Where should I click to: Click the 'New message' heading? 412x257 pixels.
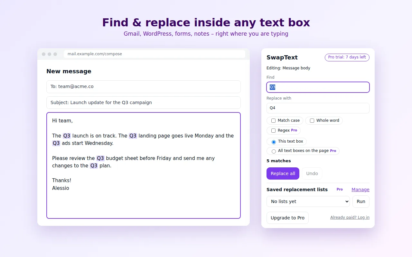(x=69, y=71)
